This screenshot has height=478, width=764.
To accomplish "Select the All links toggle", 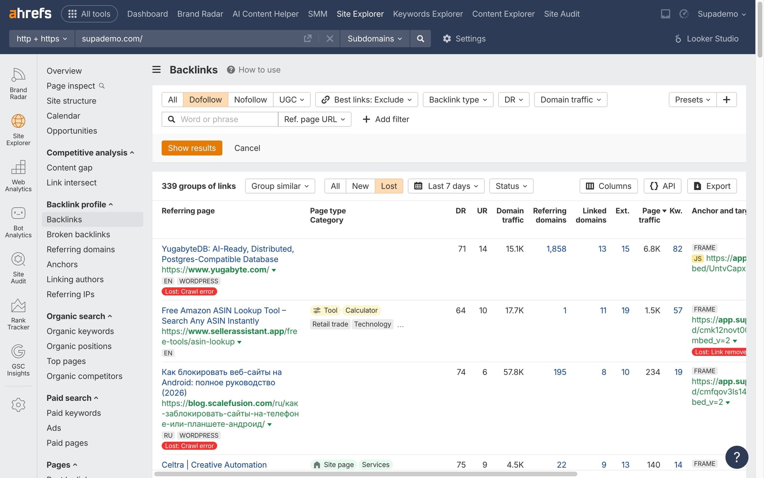I will click(335, 186).
